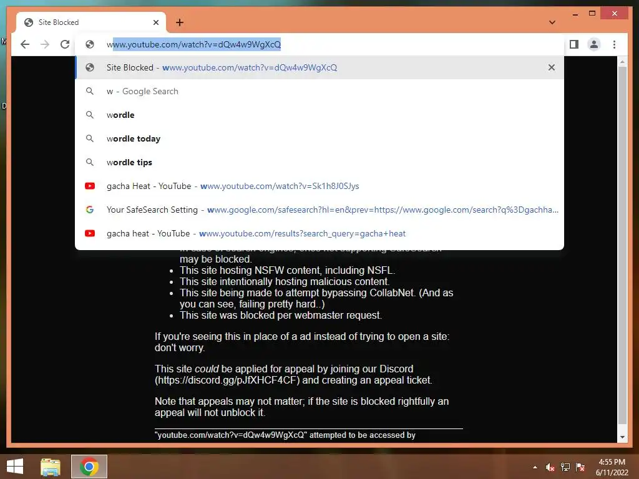Select the Site Blocked tab
This screenshot has width=639, height=479.
coord(91,22)
